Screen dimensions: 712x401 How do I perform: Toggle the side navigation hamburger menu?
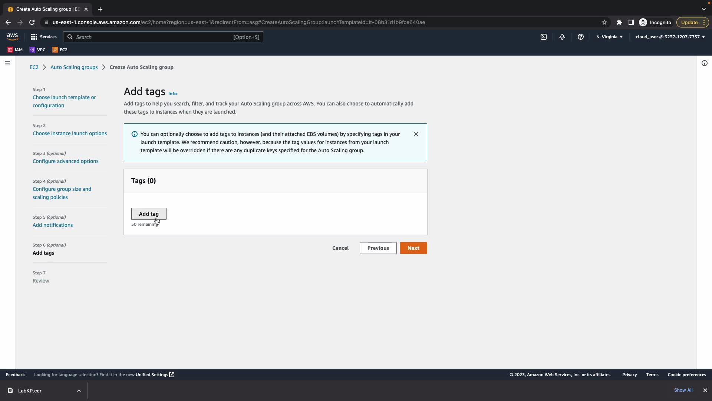pos(7,63)
